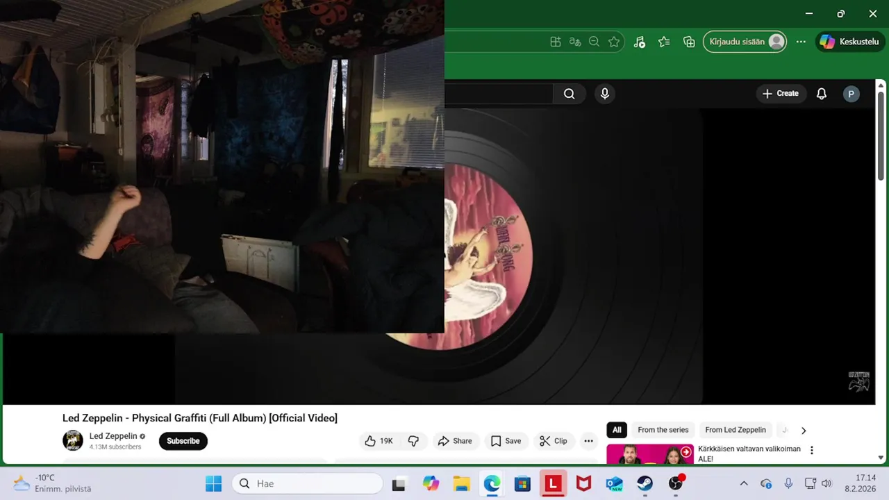
Task: Select the All filter chip
Action: coord(617,430)
